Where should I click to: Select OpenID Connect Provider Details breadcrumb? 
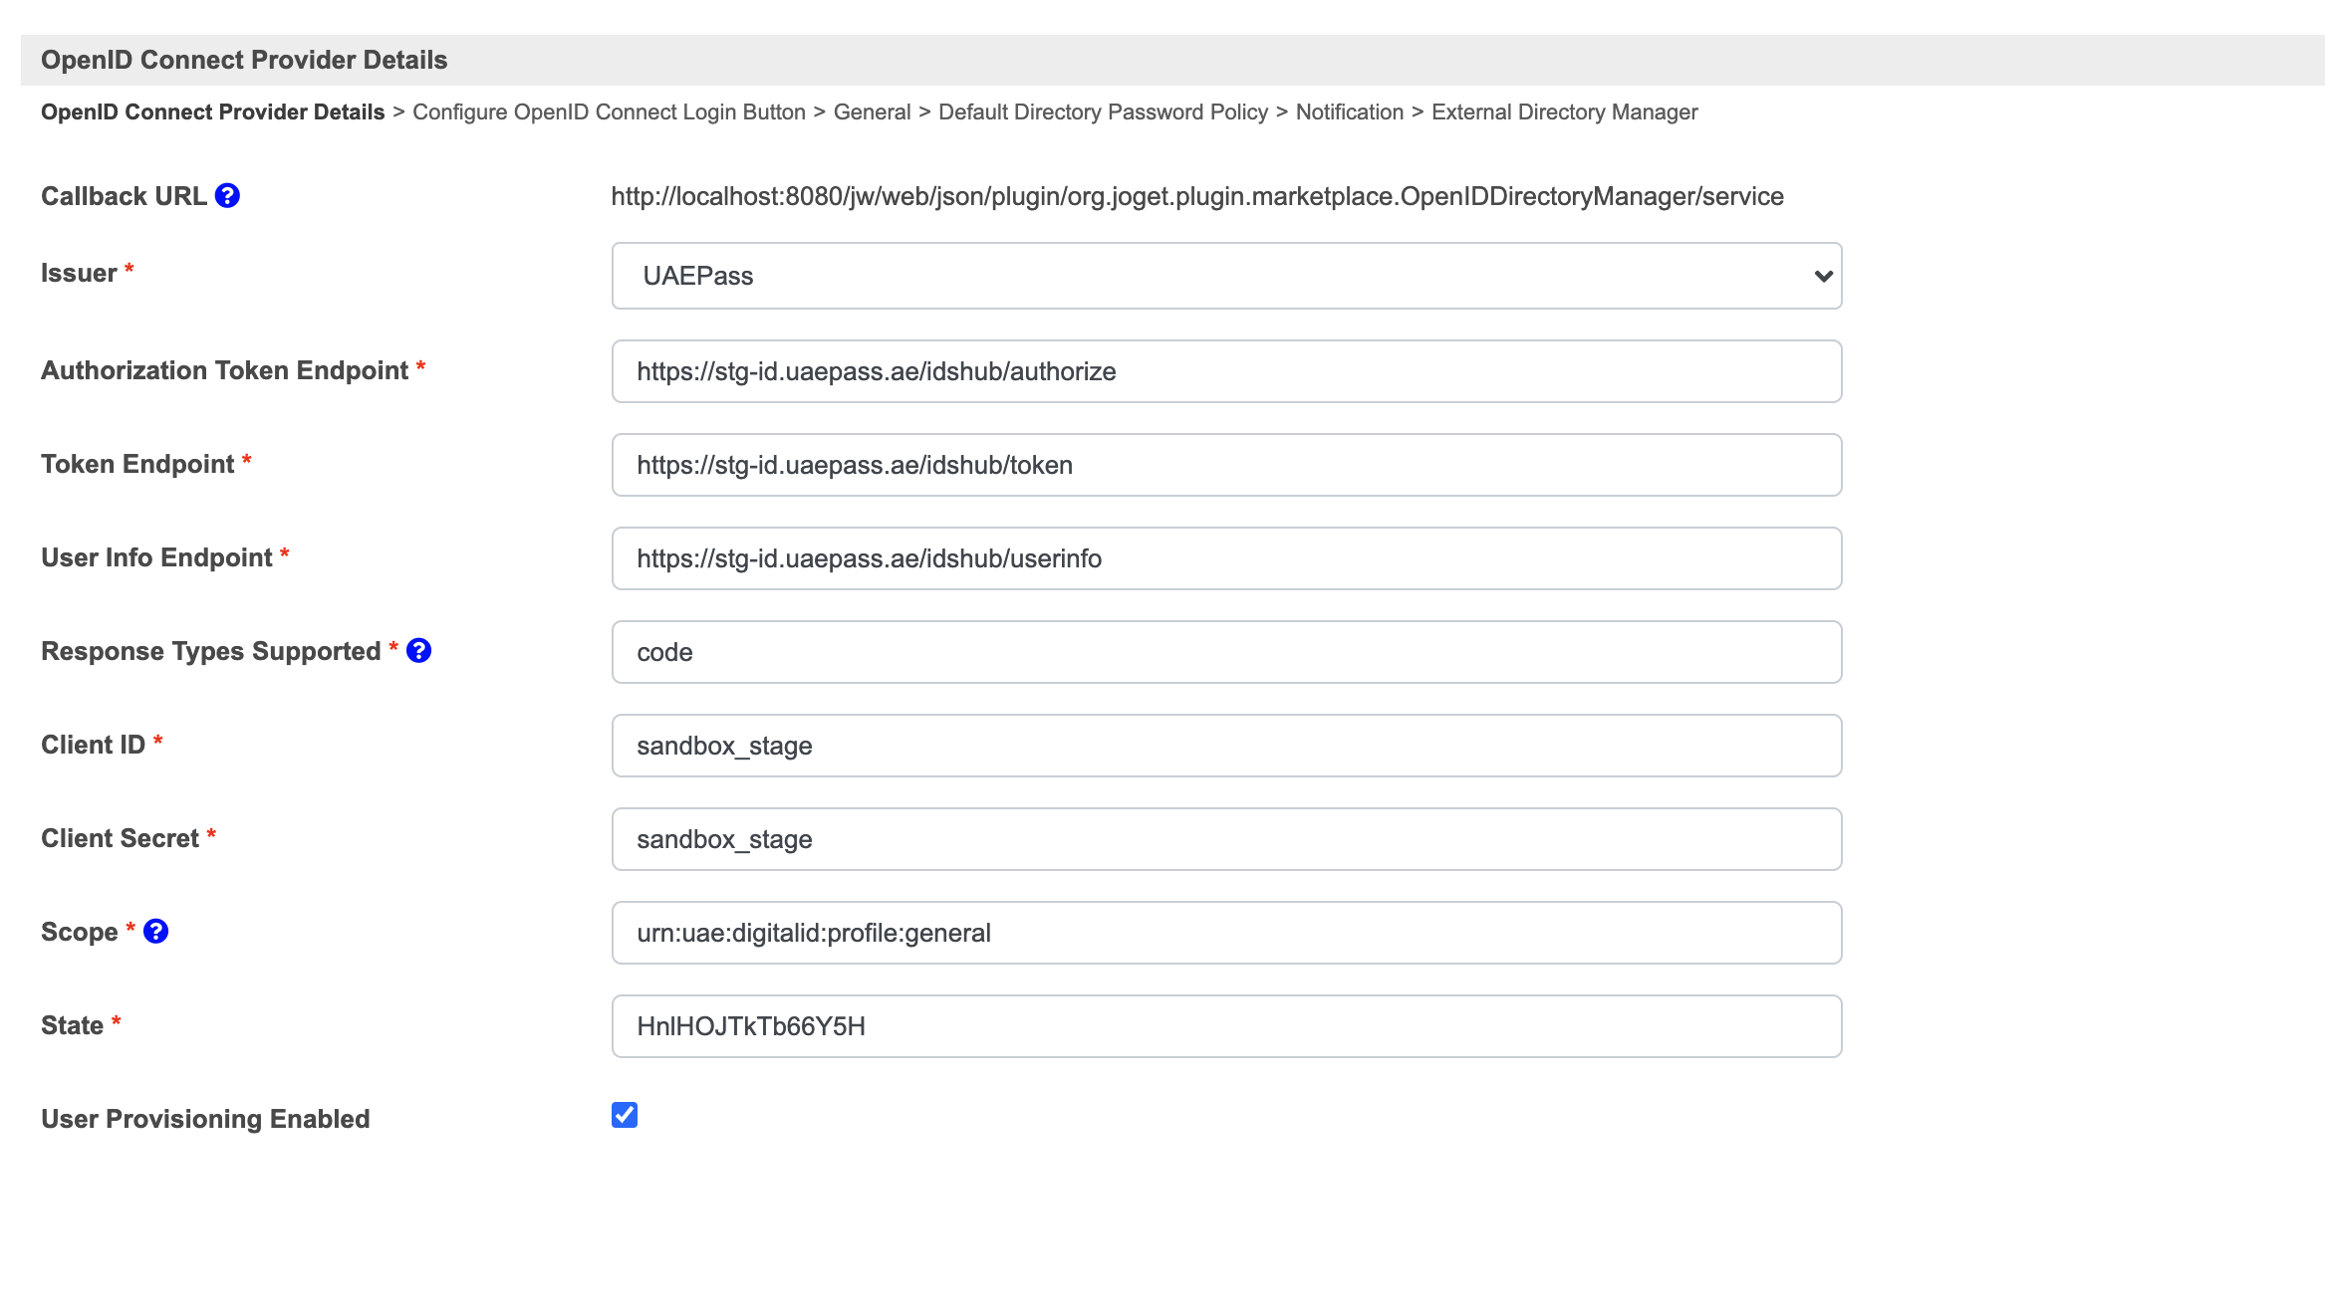[x=212, y=112]
